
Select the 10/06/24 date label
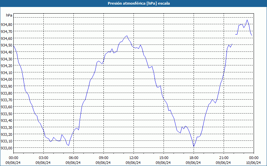[254, 163]
